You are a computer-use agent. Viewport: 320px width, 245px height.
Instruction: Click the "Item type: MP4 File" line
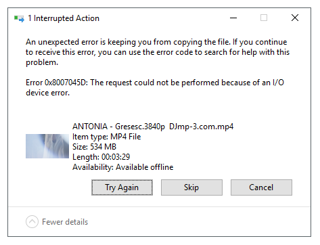[107, 137]
